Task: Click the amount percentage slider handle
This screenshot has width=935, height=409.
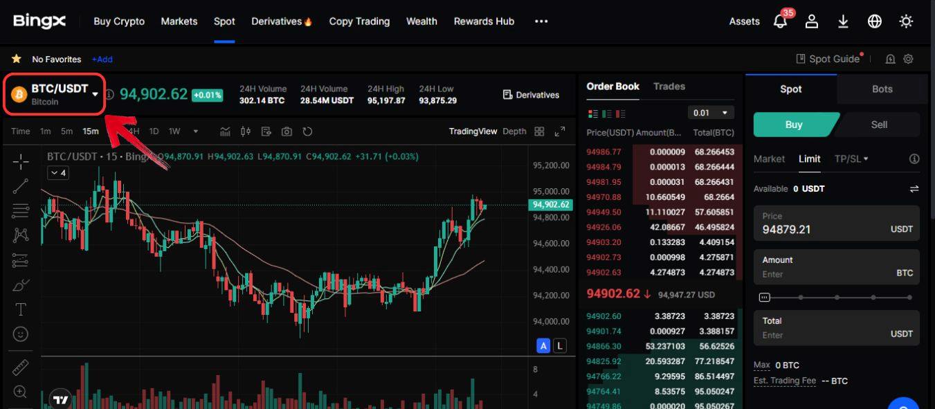Action: (764, 298)
